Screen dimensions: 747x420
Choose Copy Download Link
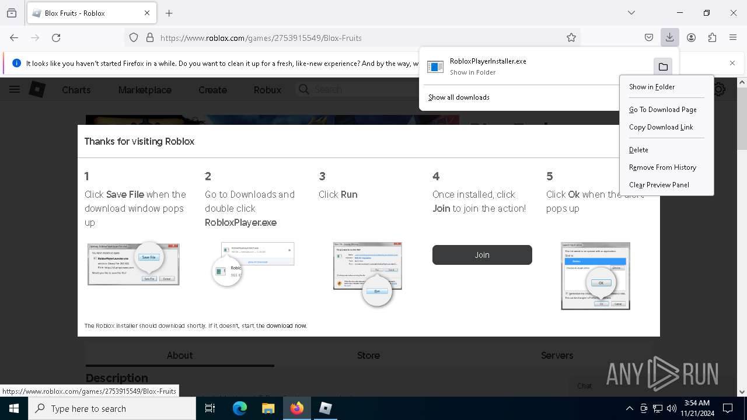click(666, 127)
